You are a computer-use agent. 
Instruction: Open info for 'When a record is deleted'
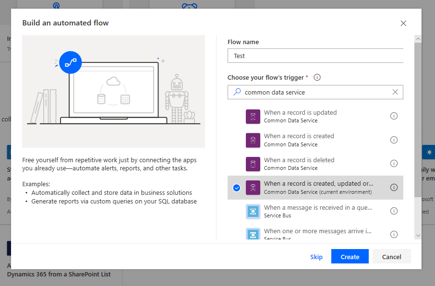click(394, 163)
